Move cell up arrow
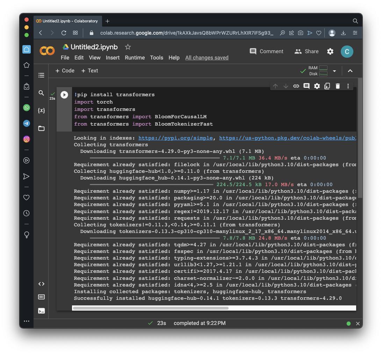 [275, 86]
